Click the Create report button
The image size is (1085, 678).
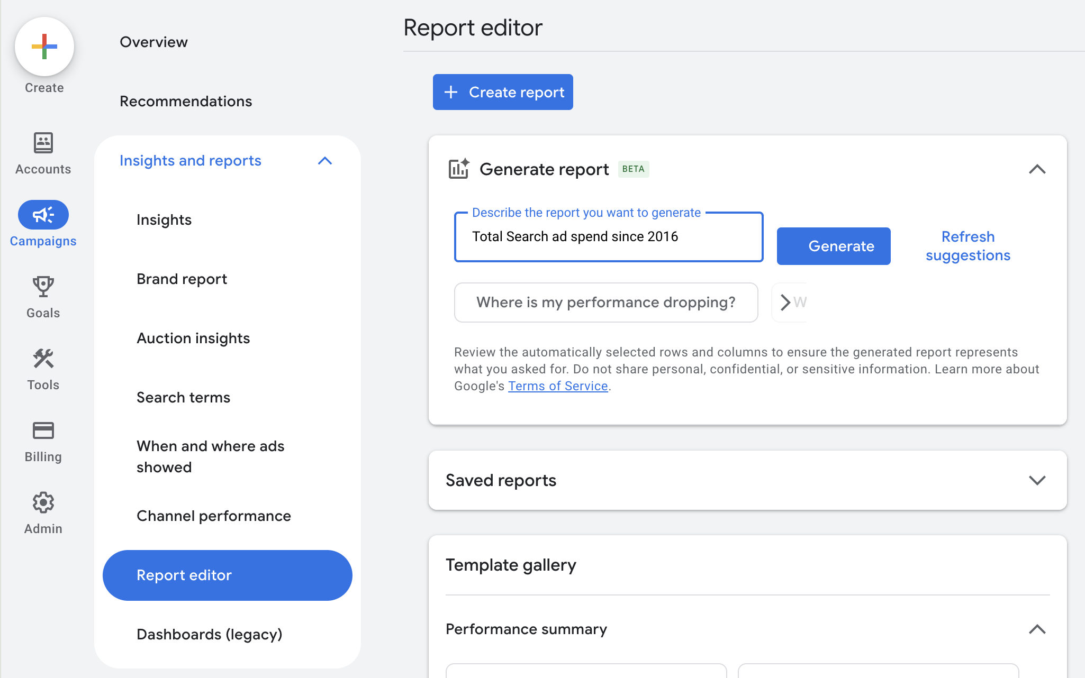tap(503, 92)
